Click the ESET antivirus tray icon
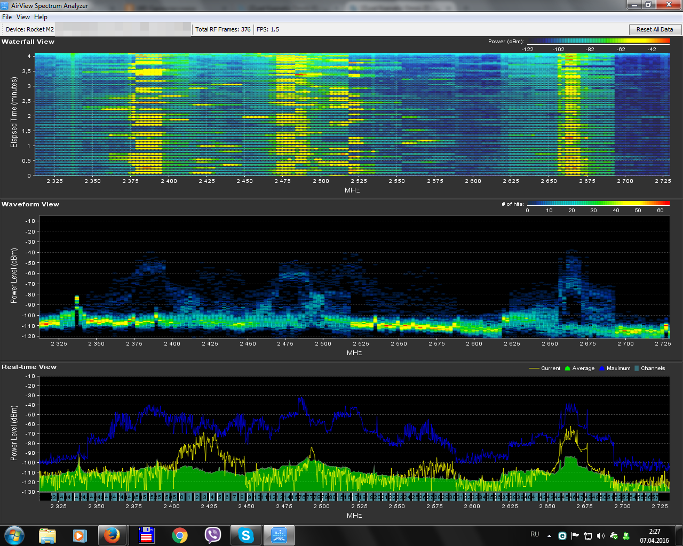683x546 pixels. pyautogui.click(x=562, y=536)
